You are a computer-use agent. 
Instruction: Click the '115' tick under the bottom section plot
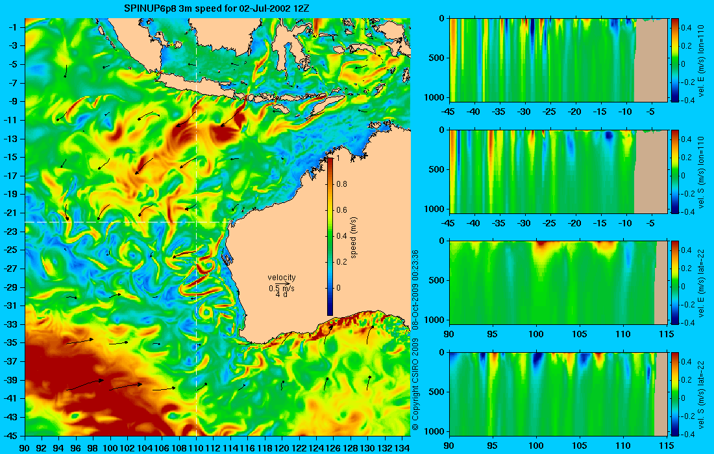click(667, 446)
